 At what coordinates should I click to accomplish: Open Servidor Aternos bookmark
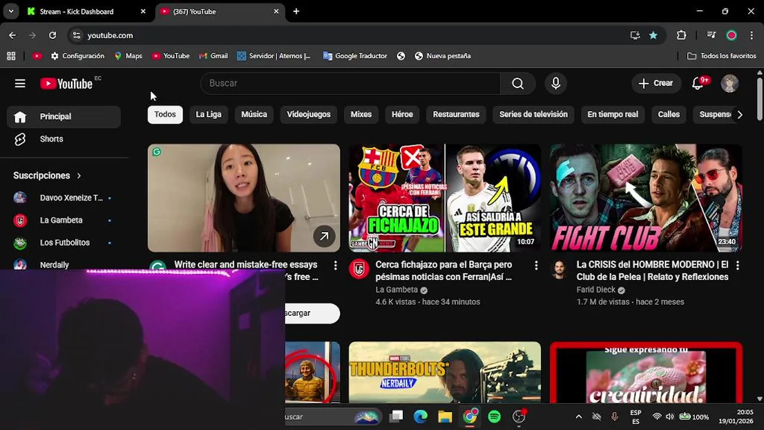pyautogui.click(x=274, y=56)
